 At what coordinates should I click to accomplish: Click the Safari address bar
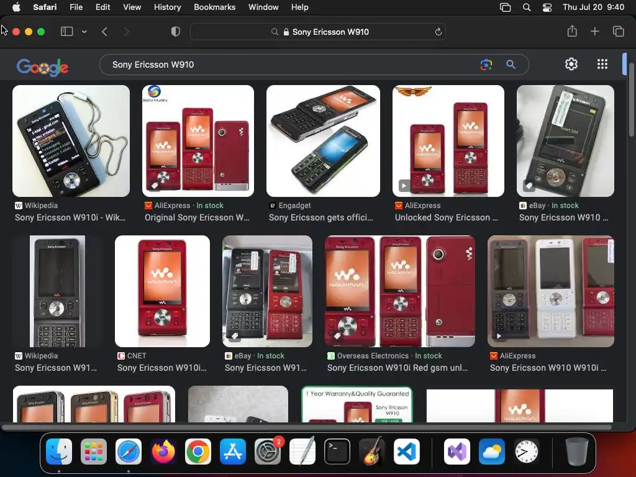[x=317, y=32]
